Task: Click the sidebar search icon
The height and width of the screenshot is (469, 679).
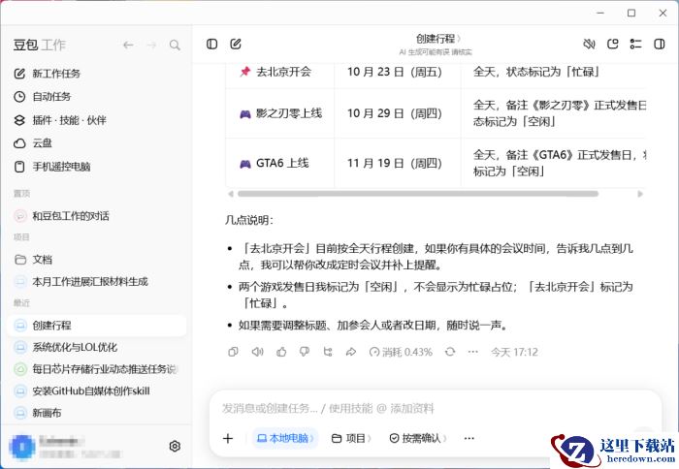Action: coord(175,45)
